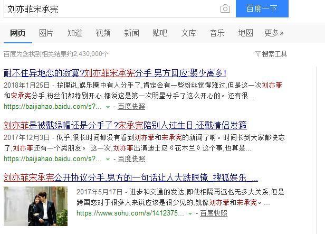The image size is (325, 234).
Task: Expand dropdown arrow beside first baijiahao URL
Action: pyautogui.click(x=108, y=107)
